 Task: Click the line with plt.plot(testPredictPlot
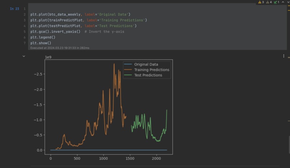click(83, 26)
